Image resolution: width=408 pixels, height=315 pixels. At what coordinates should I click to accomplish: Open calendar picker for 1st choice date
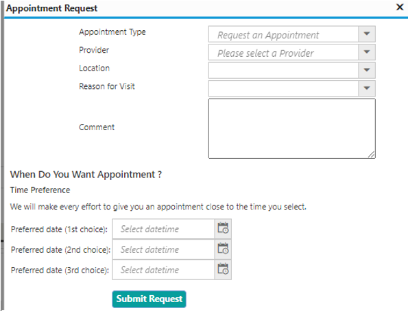223,229
